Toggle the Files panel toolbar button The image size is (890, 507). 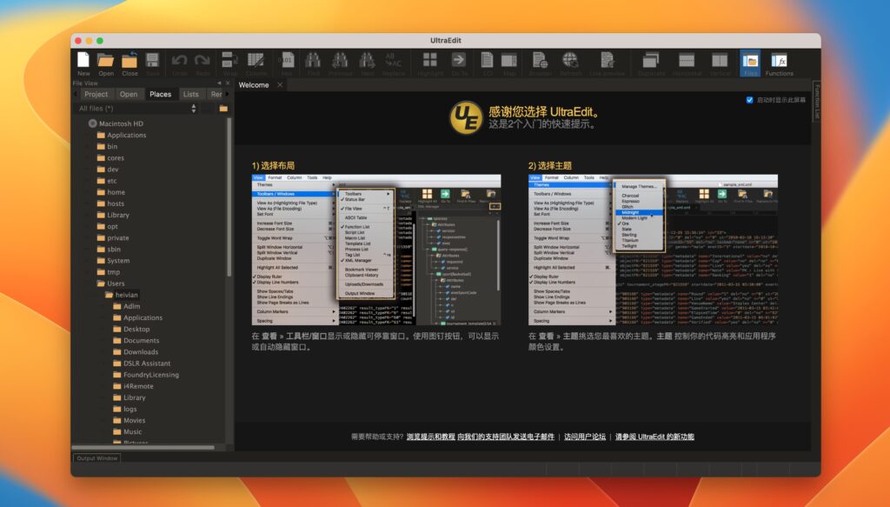tap(751, 61)
